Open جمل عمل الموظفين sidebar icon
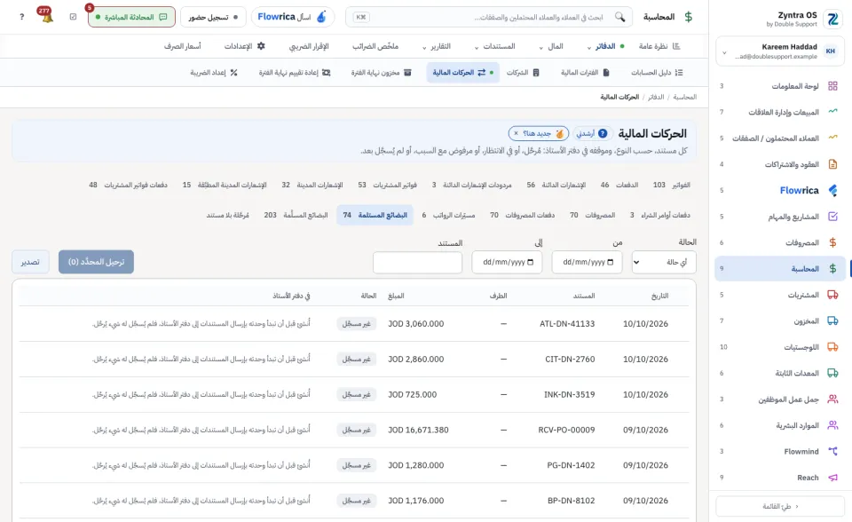The height and width of the screenshot is (522, 852). point(832,399)
